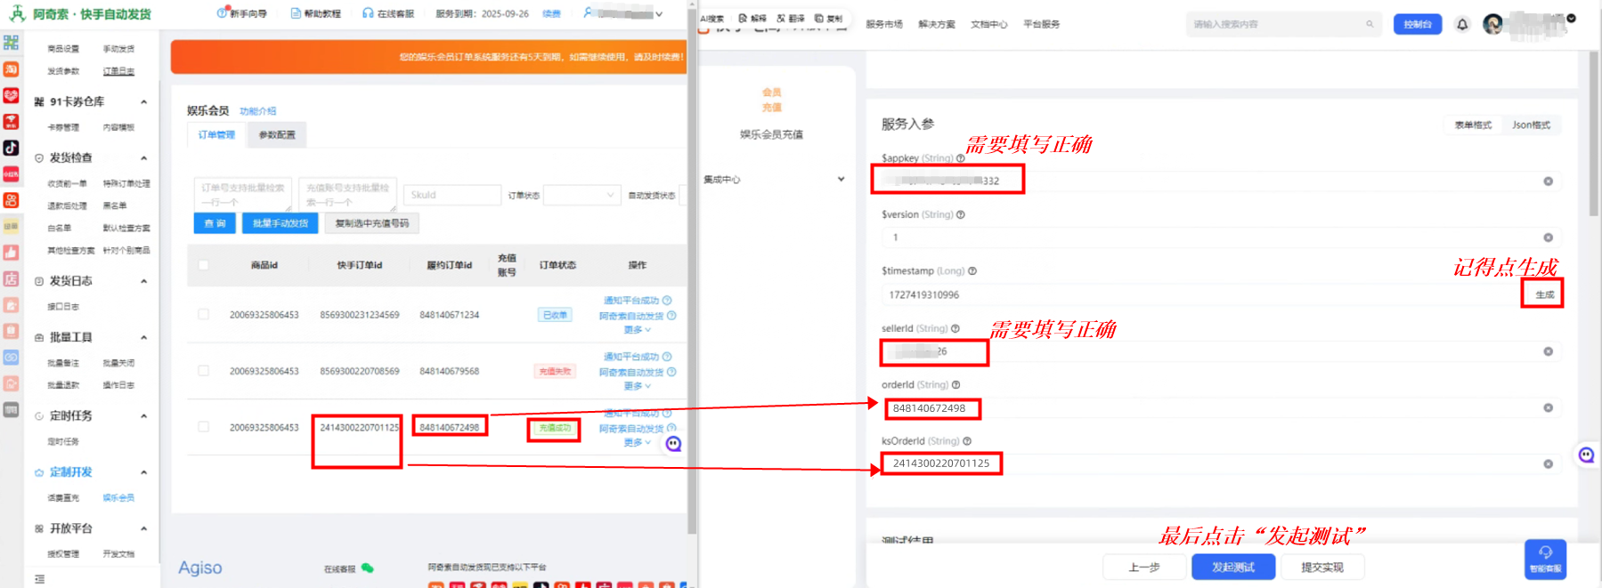Image resolution: width=1602 pixels, height=588 pixels.
Task: Collapse the 批量工具 sidebar section
Action: [x=143, y=338]
